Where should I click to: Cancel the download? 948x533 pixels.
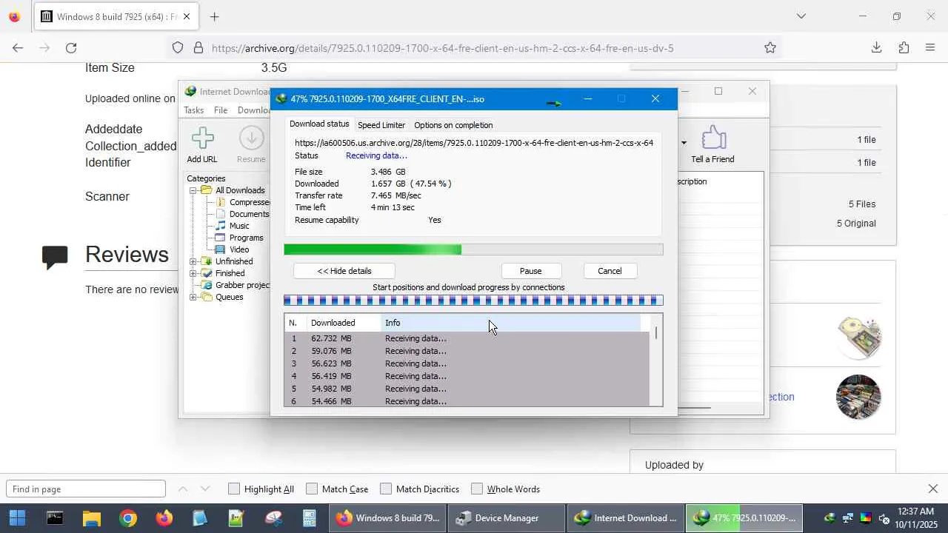tap(610, 271)
